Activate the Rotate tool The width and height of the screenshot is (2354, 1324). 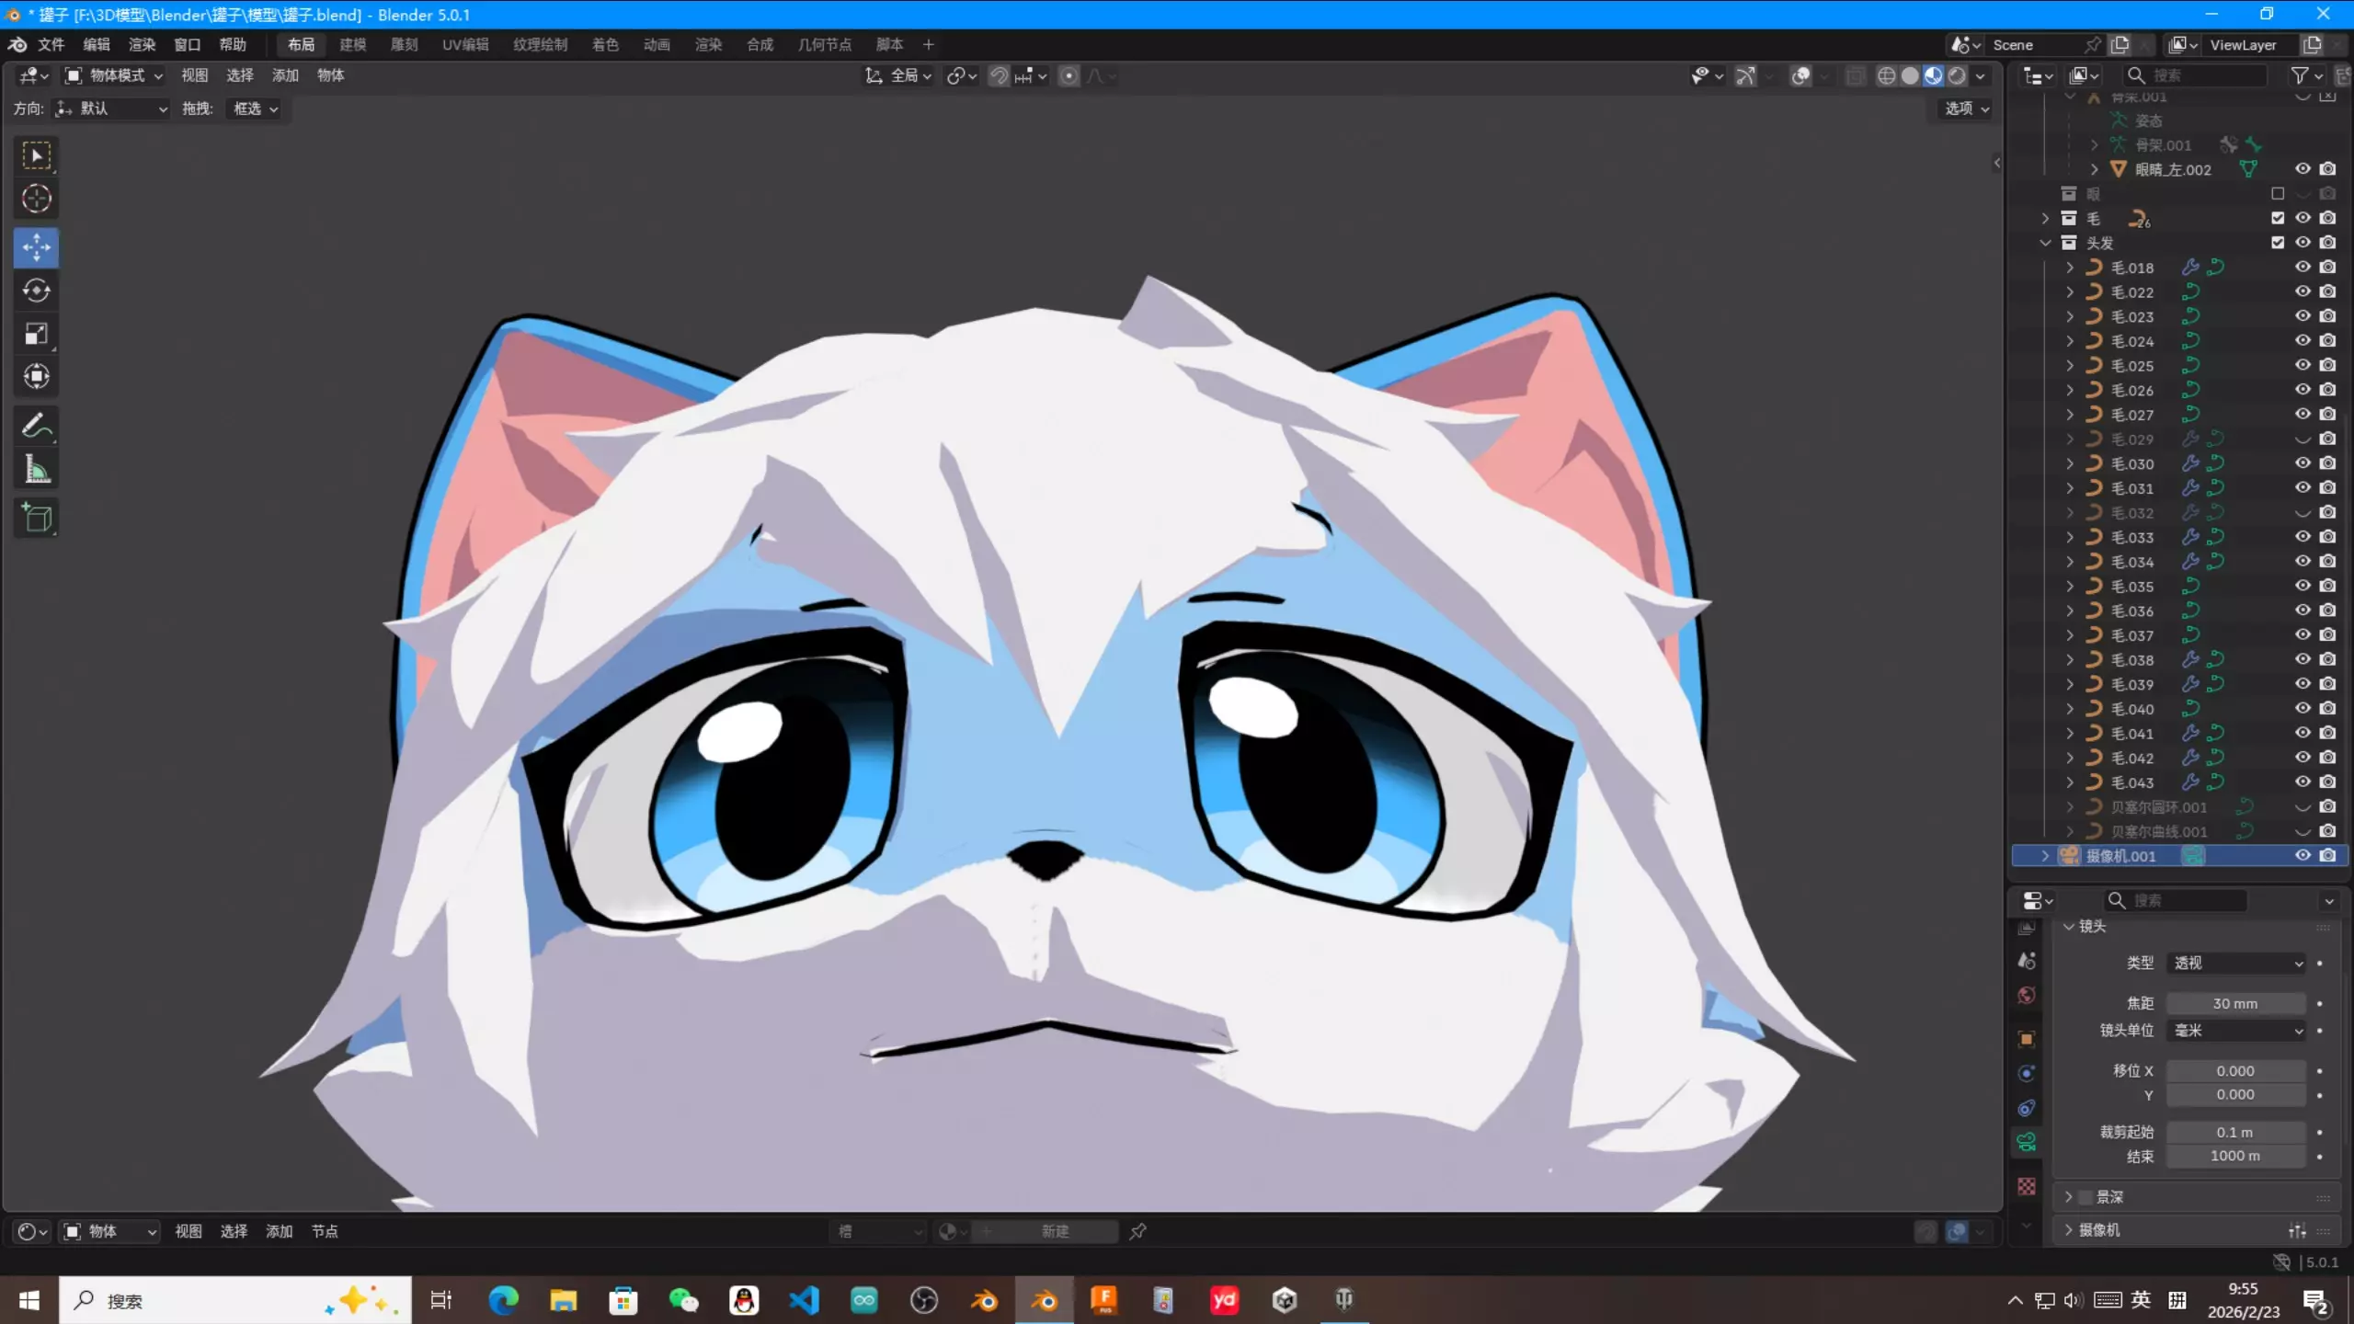coord(37,291)
